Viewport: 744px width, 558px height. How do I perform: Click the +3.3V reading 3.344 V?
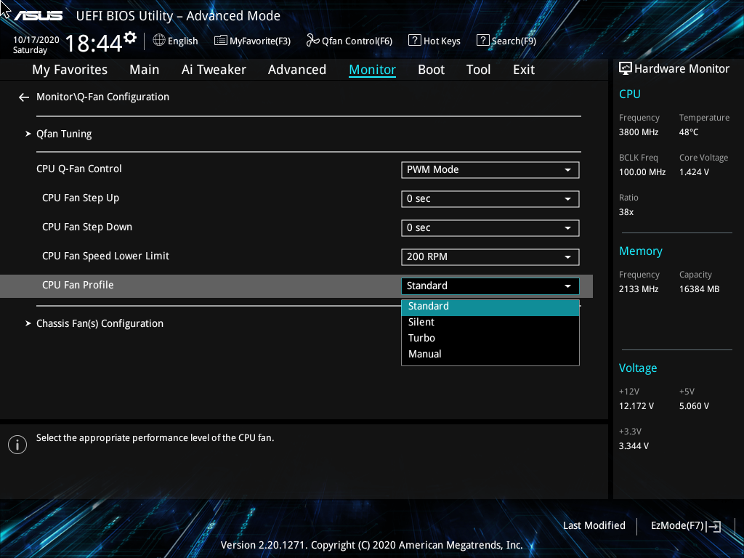[x=634, y=446]
